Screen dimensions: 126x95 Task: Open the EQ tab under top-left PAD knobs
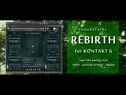20,50
